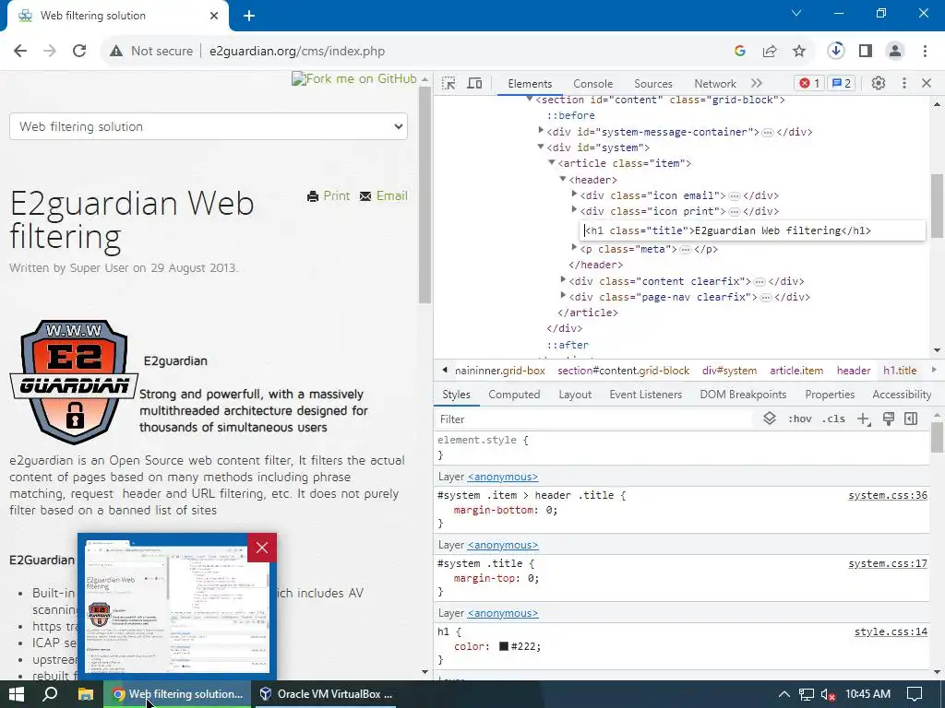Click the h1.title breadcrumb
Image resolution: width=945 pixels, height=708 pixels.
(900, 371)
